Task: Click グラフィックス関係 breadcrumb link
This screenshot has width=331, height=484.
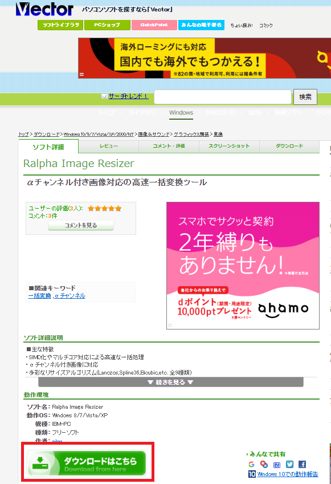Action: [x=191, y=135]
